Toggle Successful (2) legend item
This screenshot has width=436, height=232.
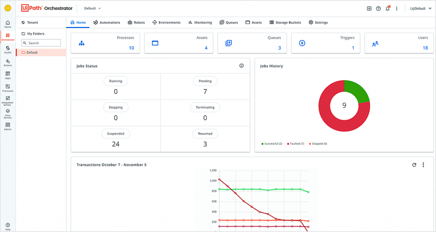point(272,144)
